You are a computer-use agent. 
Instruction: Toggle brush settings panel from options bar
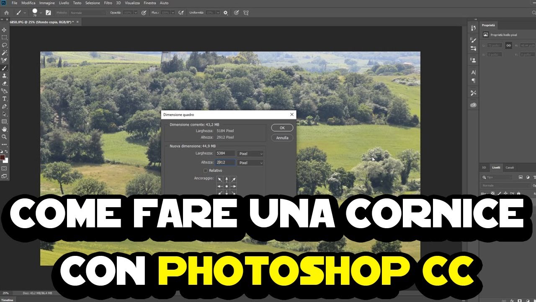pos(49,13)
